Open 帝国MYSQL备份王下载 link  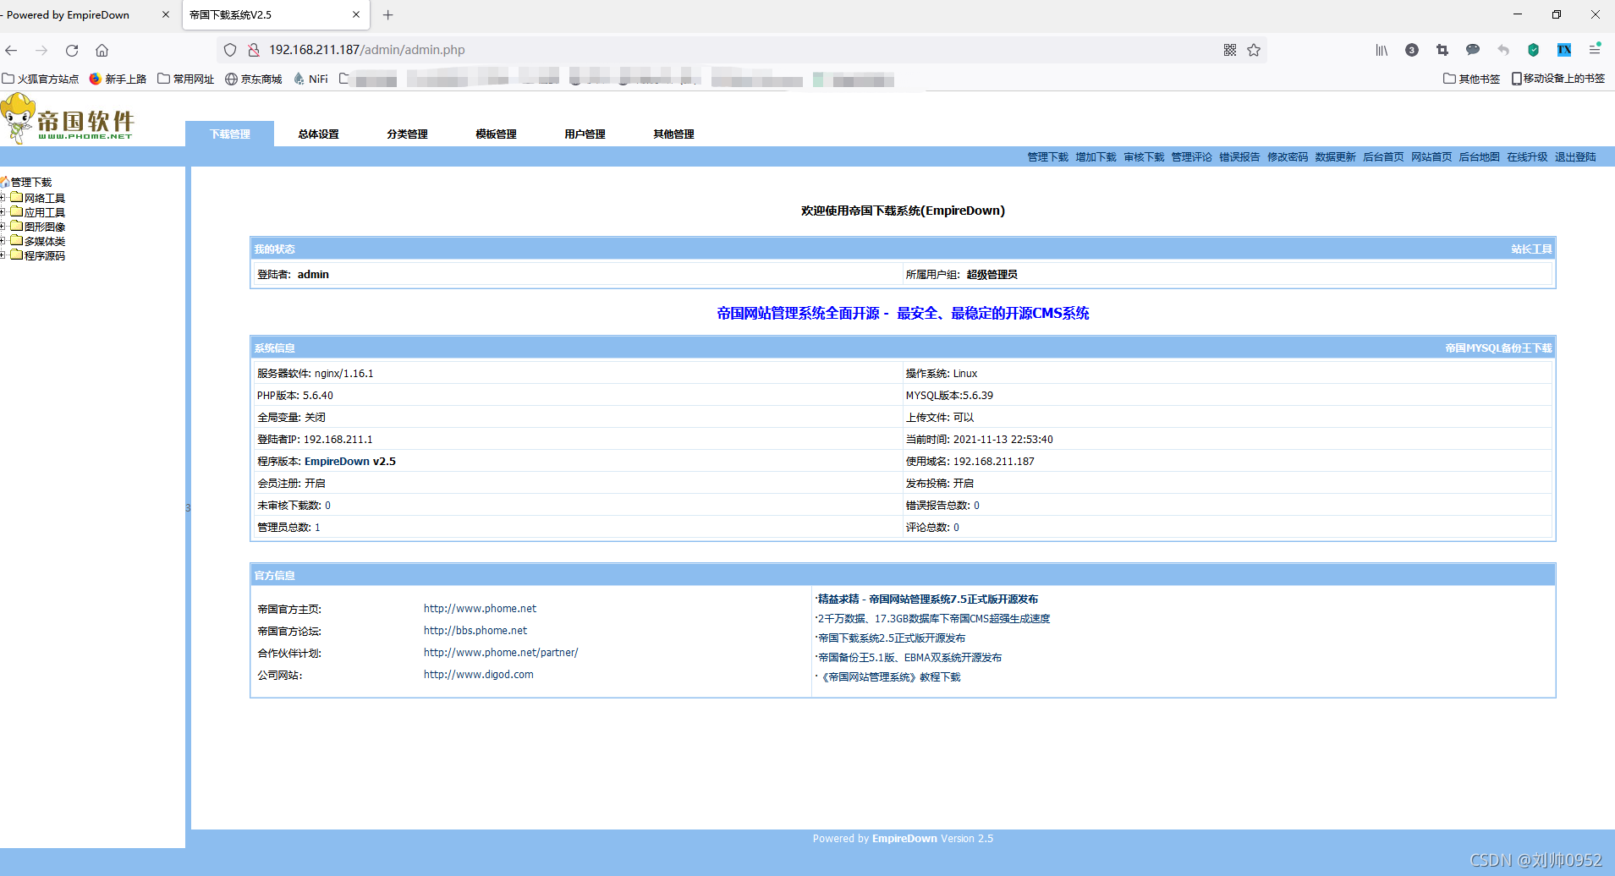point(1498,348)
